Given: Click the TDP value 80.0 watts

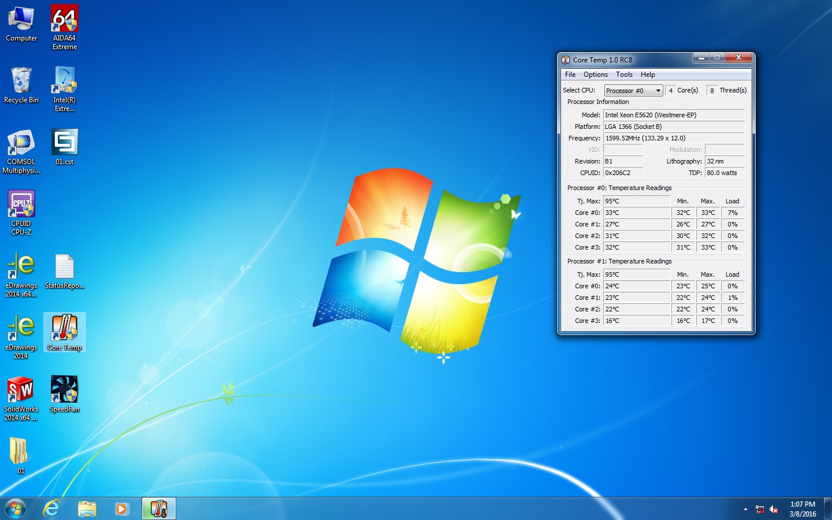Looking at the screenshot, I should 725,173.
